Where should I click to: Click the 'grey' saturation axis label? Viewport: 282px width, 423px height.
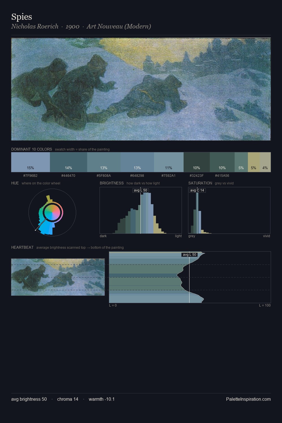192,236
